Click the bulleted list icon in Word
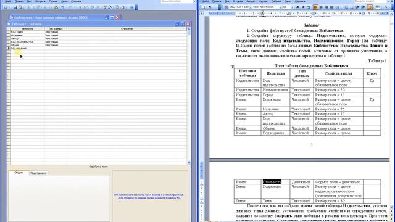395x222 pixels. tap(352, 7)
